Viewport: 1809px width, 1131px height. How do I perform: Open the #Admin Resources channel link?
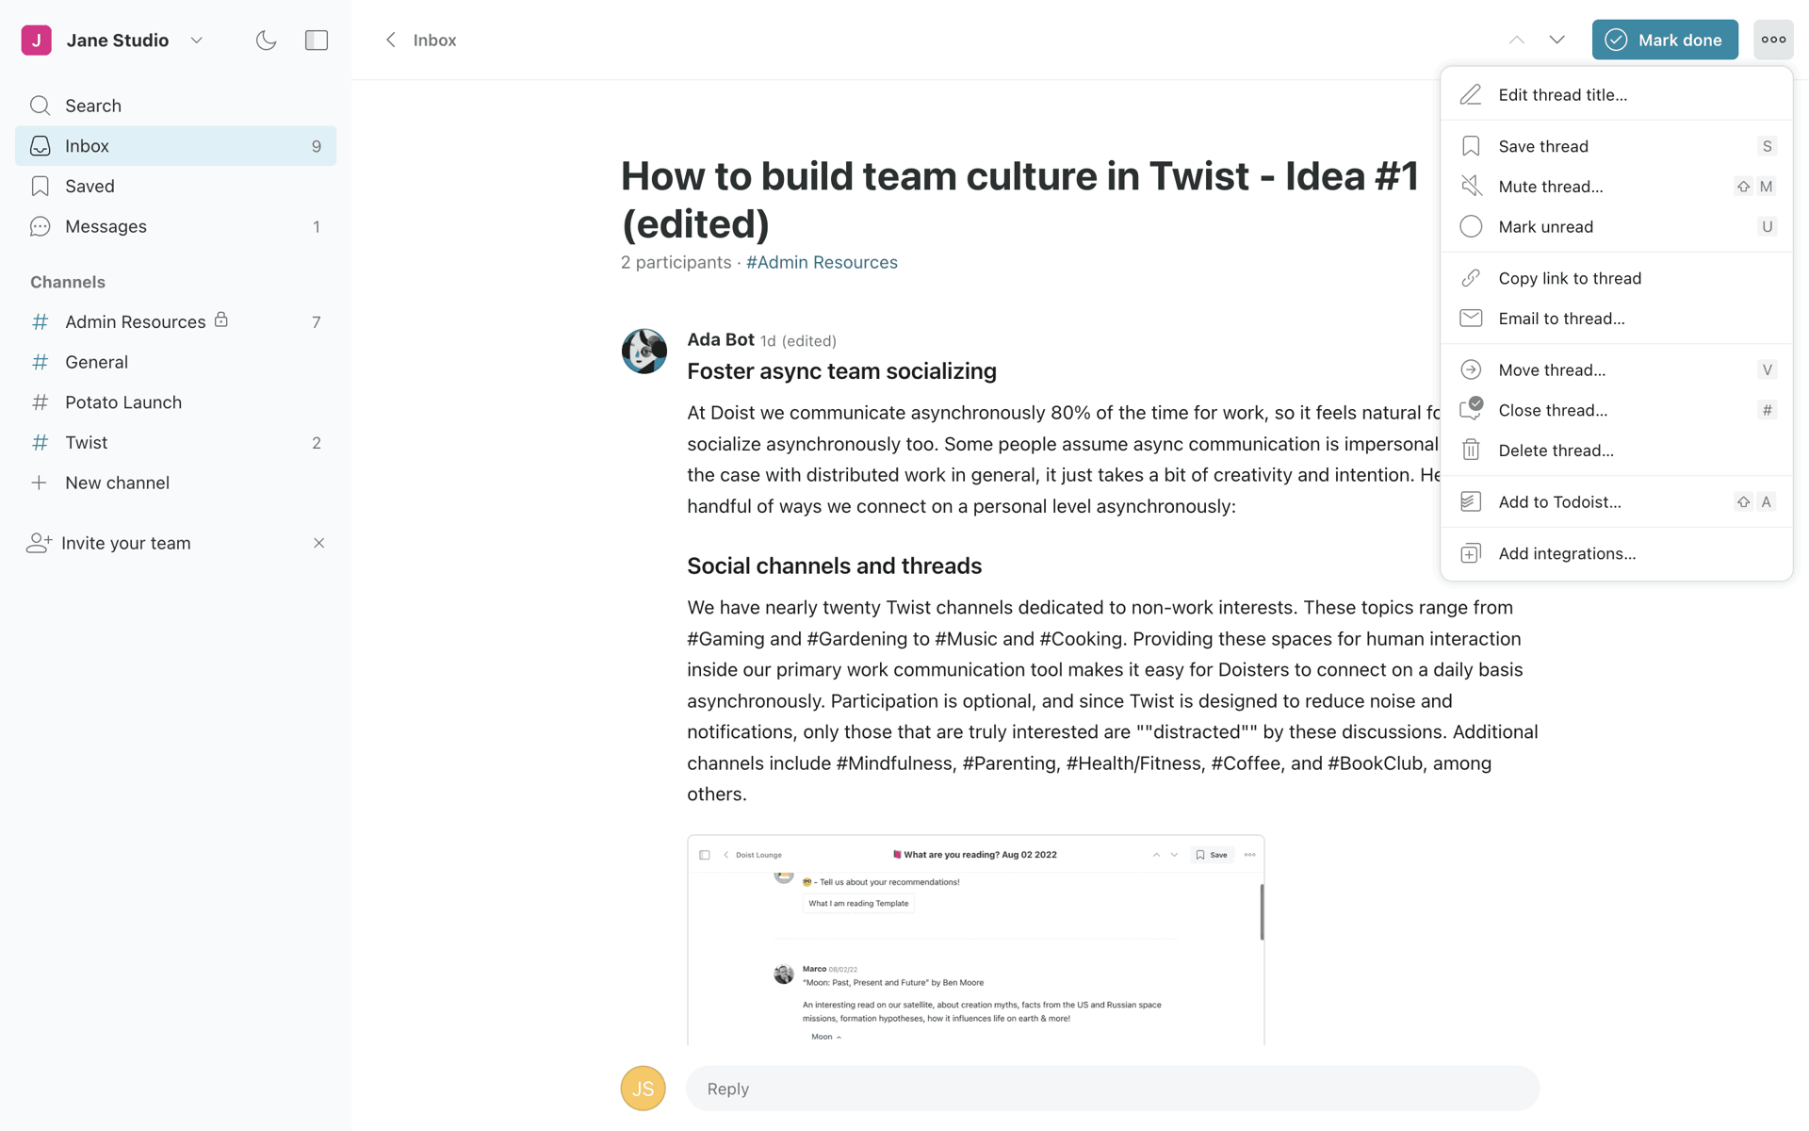822,262
